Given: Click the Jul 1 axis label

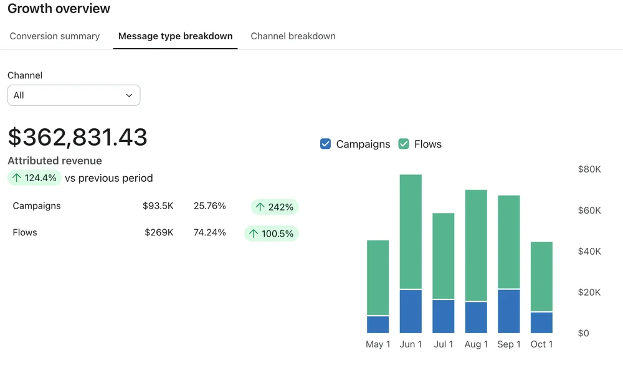Looking at the screenshot, I should [444, 344].
